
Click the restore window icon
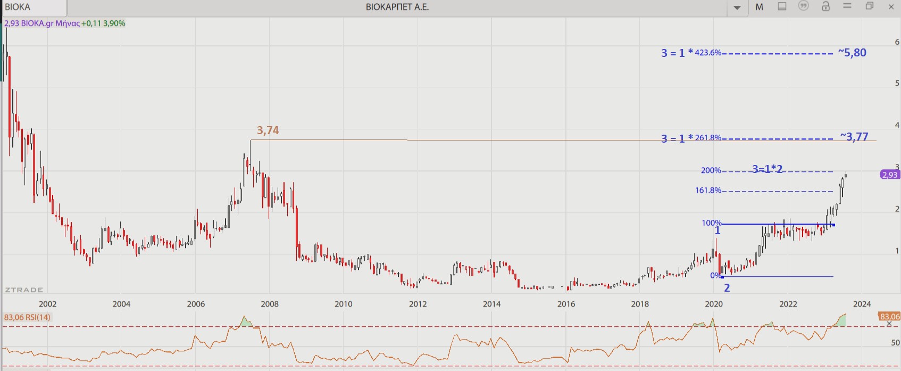pos(870,6)
